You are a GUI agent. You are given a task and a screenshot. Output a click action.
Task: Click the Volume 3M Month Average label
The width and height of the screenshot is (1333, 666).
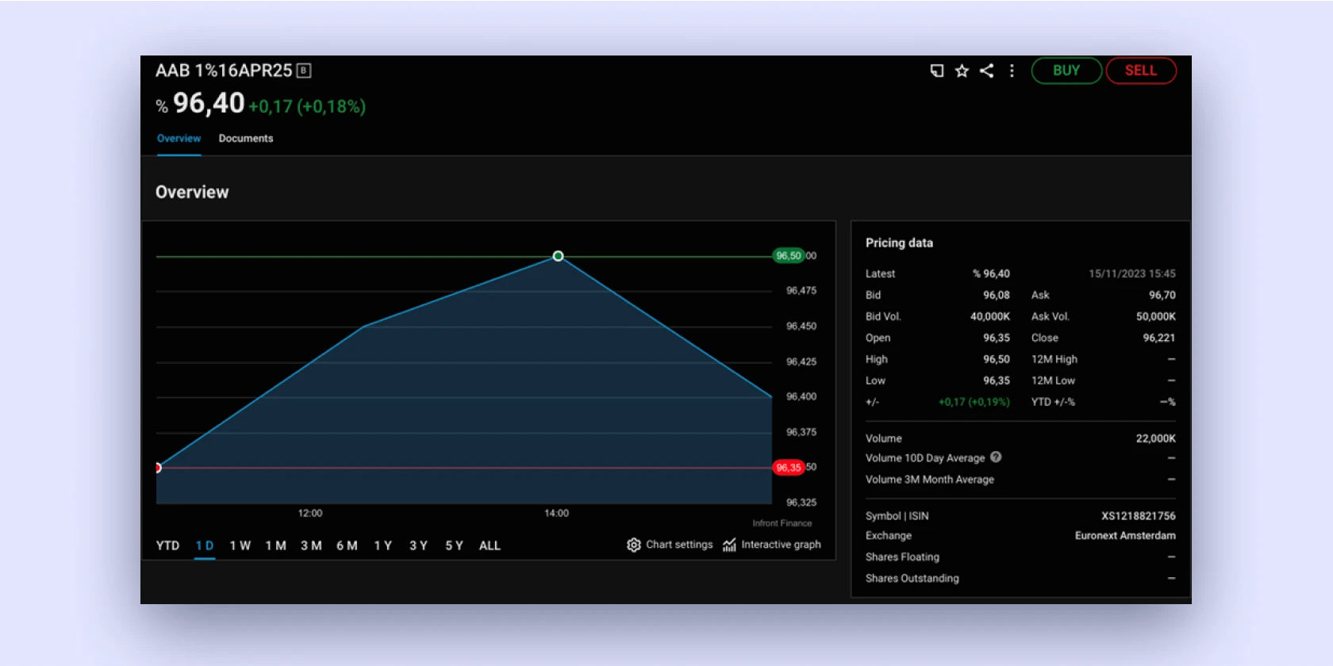pyautogui.click(x=930, y=480)
